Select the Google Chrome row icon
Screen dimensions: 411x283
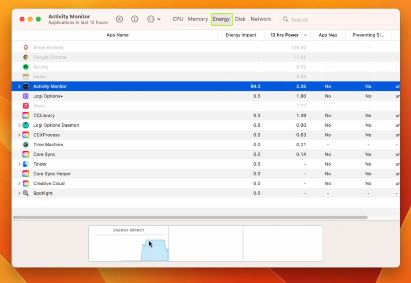point(26,57)
